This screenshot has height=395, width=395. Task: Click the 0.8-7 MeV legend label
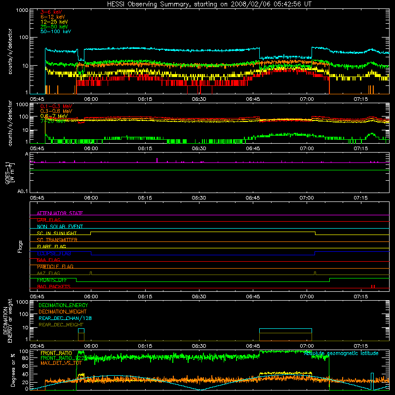[x=54, y=116]
